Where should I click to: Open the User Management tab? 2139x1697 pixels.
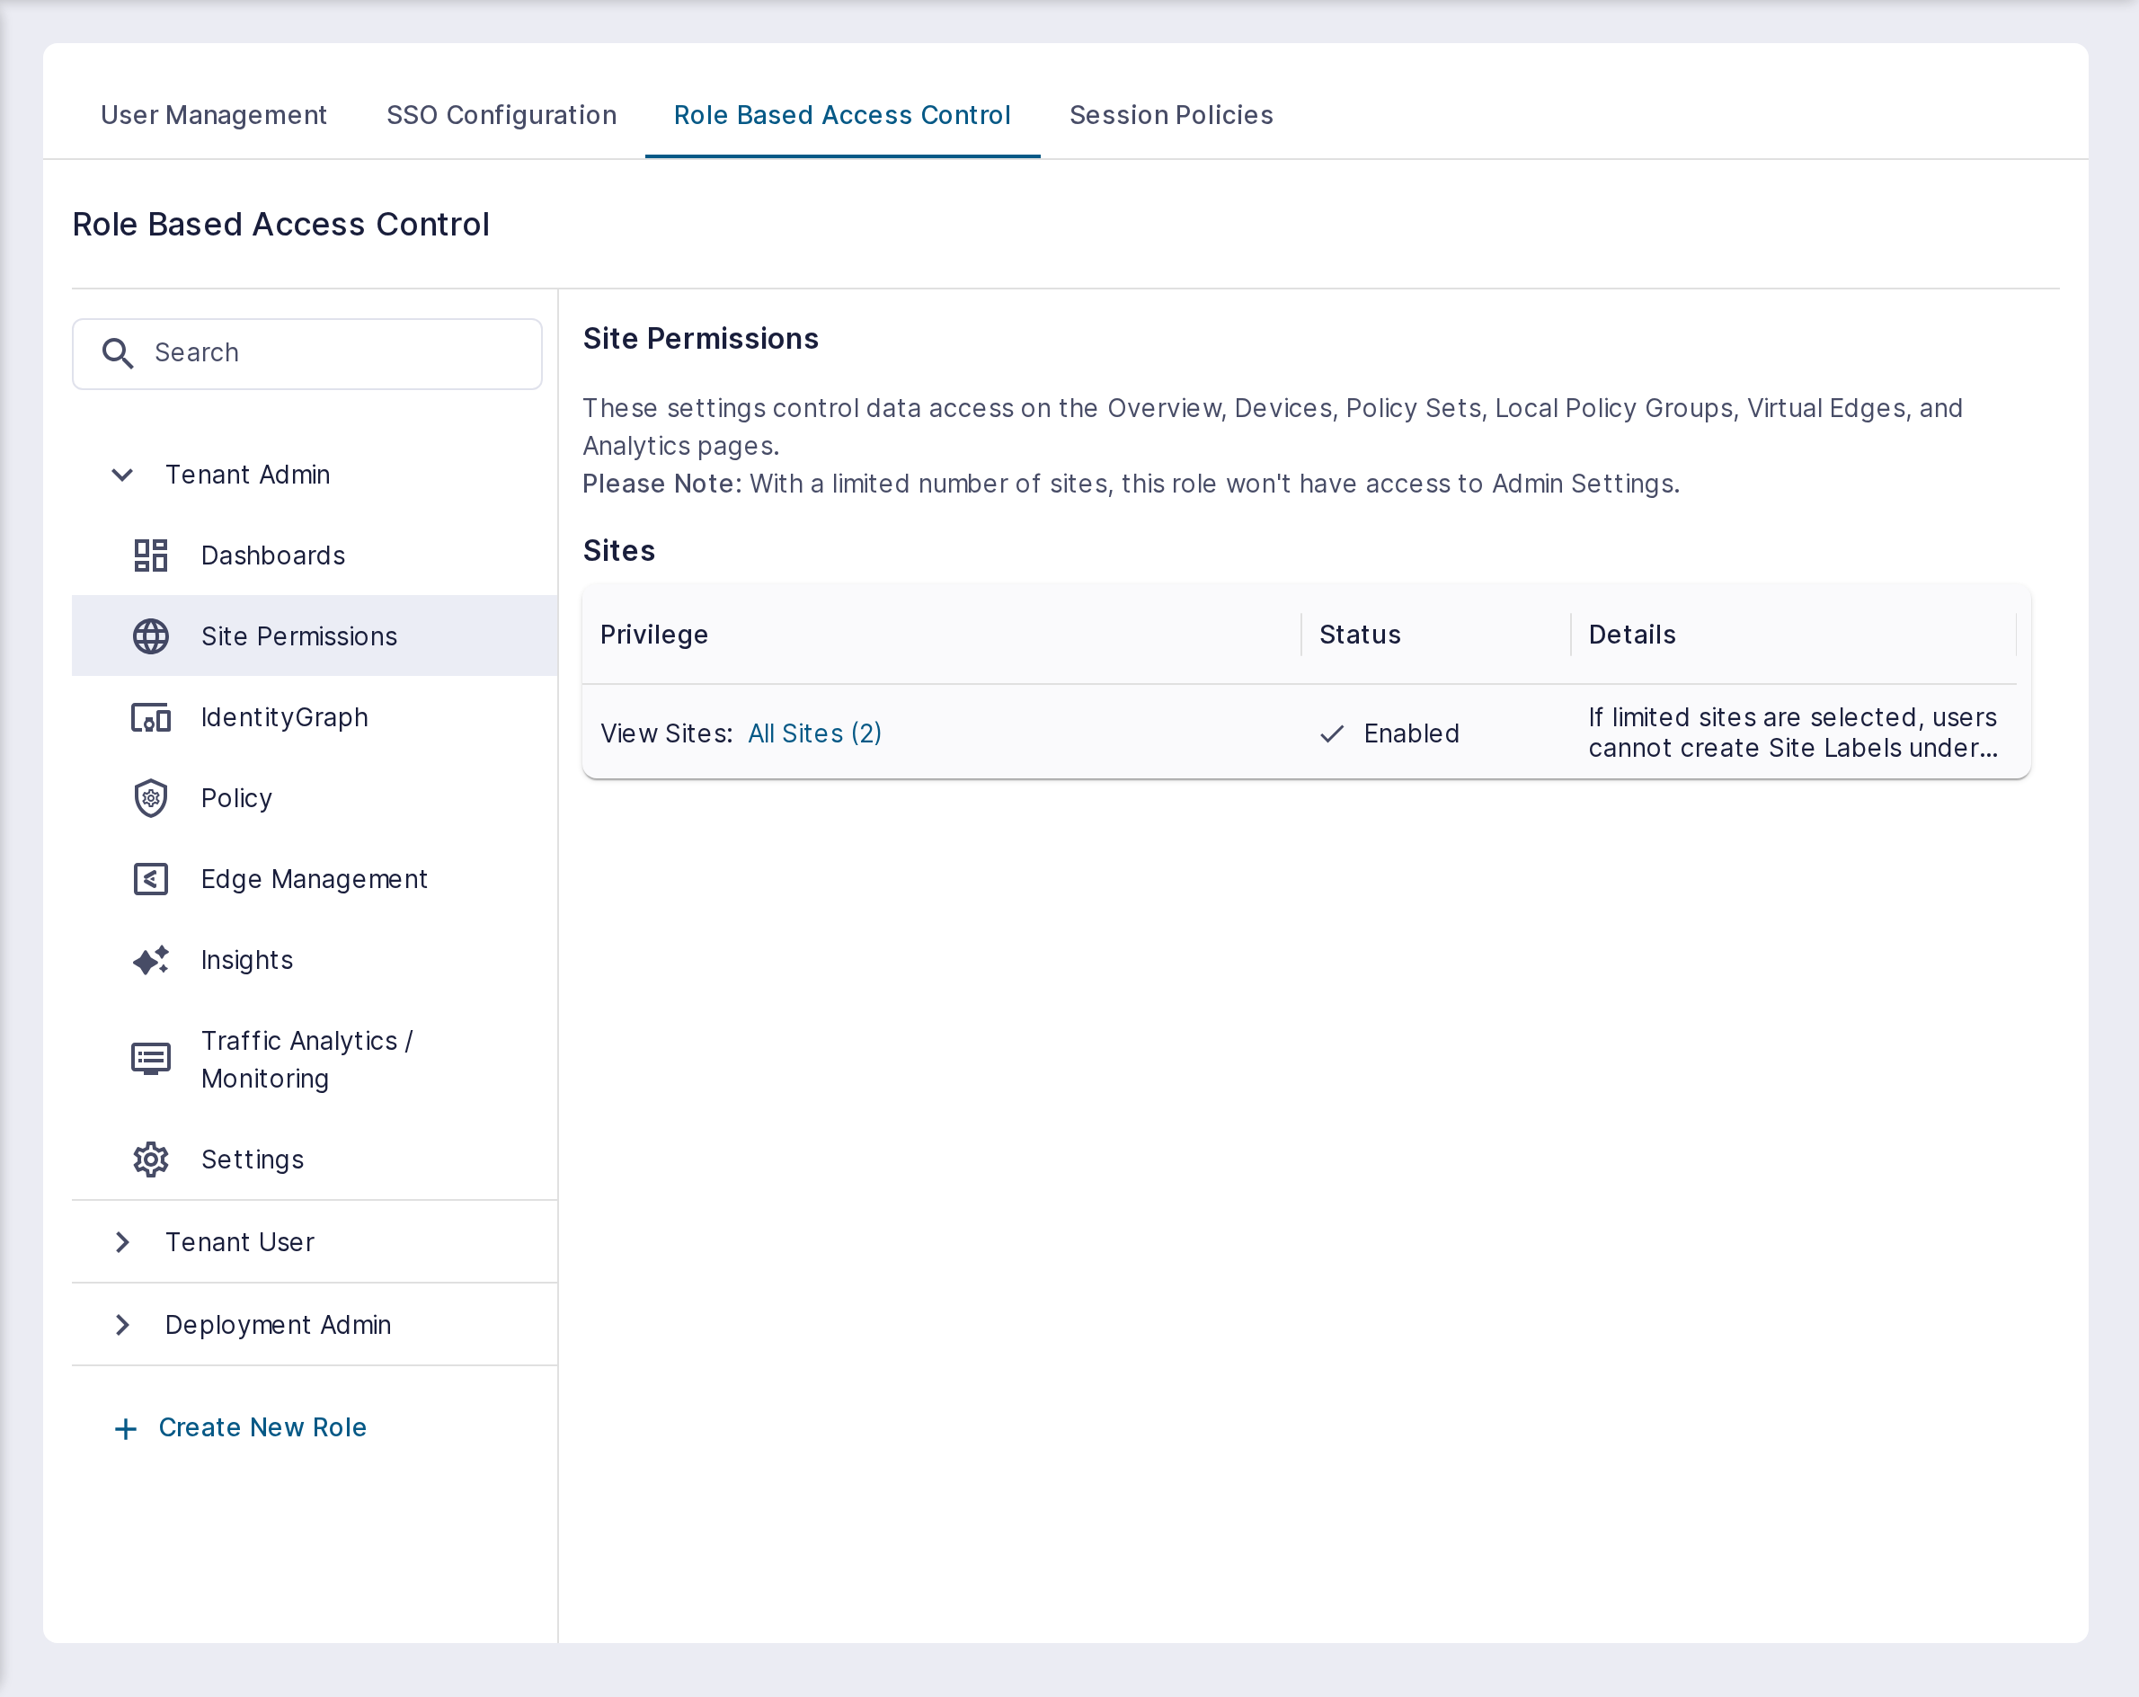point(213,115)
